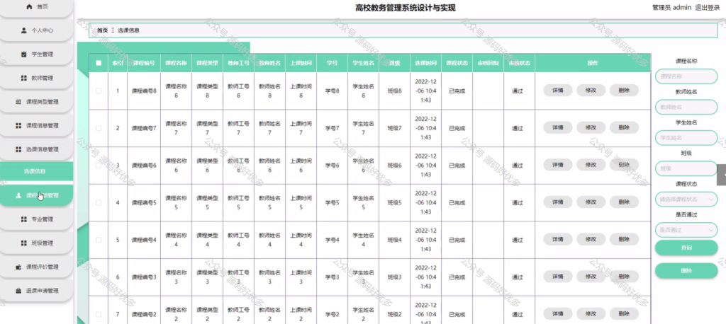Click the grid icon for 班级管理
The image size is (726, 324).
click(x=24, y=243)
